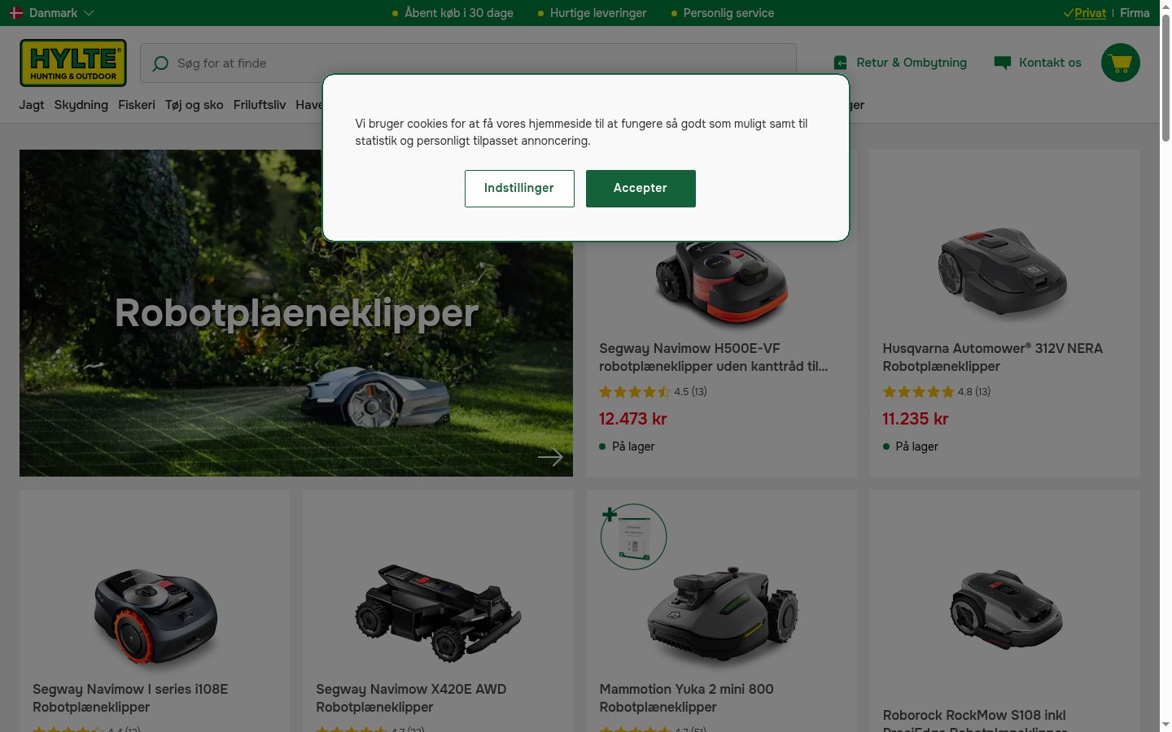The height and width of the screenshot is (732, 1172).
Task: Click Mammotion Yuka 2 mini 800 title
Action: coord(686,698)
